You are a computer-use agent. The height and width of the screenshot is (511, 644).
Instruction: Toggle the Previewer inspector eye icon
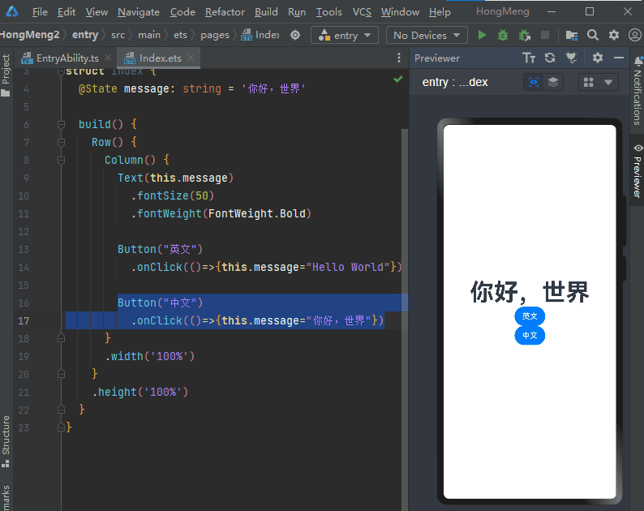533,82
